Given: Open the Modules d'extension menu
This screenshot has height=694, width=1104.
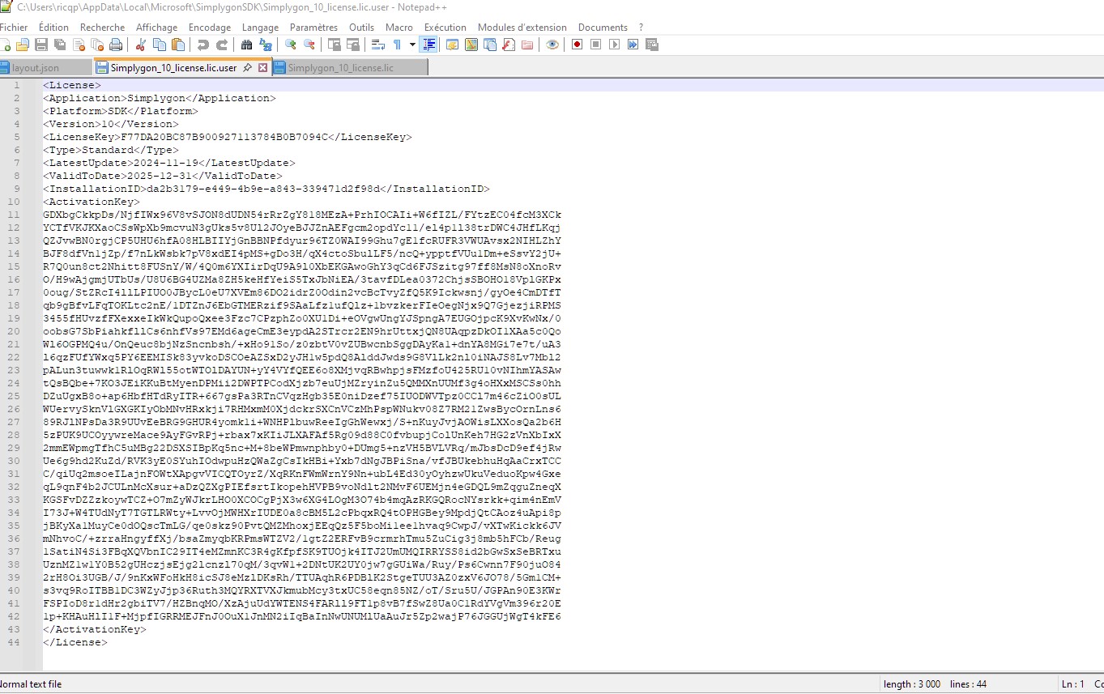Looking at the screenshot, I should tap(522, 28).
